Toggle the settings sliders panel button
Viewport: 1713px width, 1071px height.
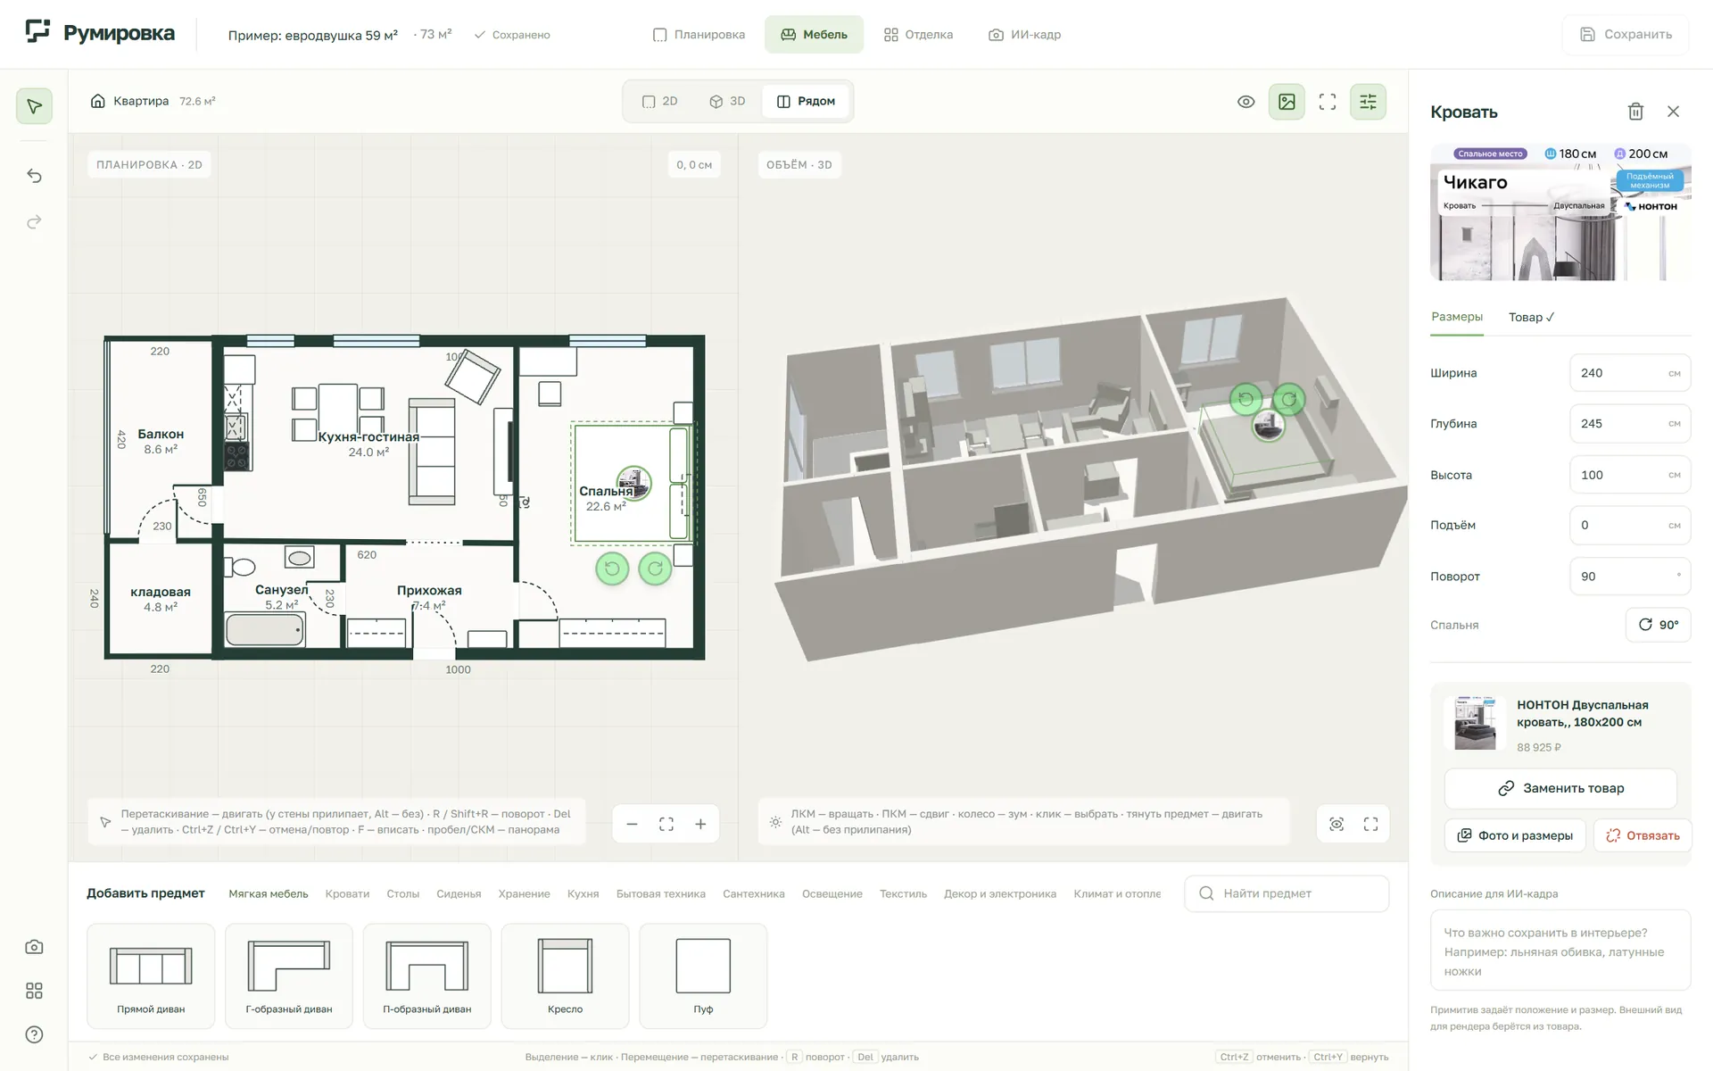pos(1368,102)
